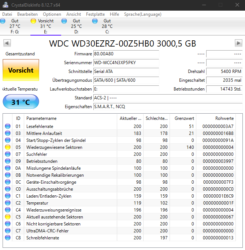Click the CrystalDiskInfo app icon in title bar

click(6, 5)
